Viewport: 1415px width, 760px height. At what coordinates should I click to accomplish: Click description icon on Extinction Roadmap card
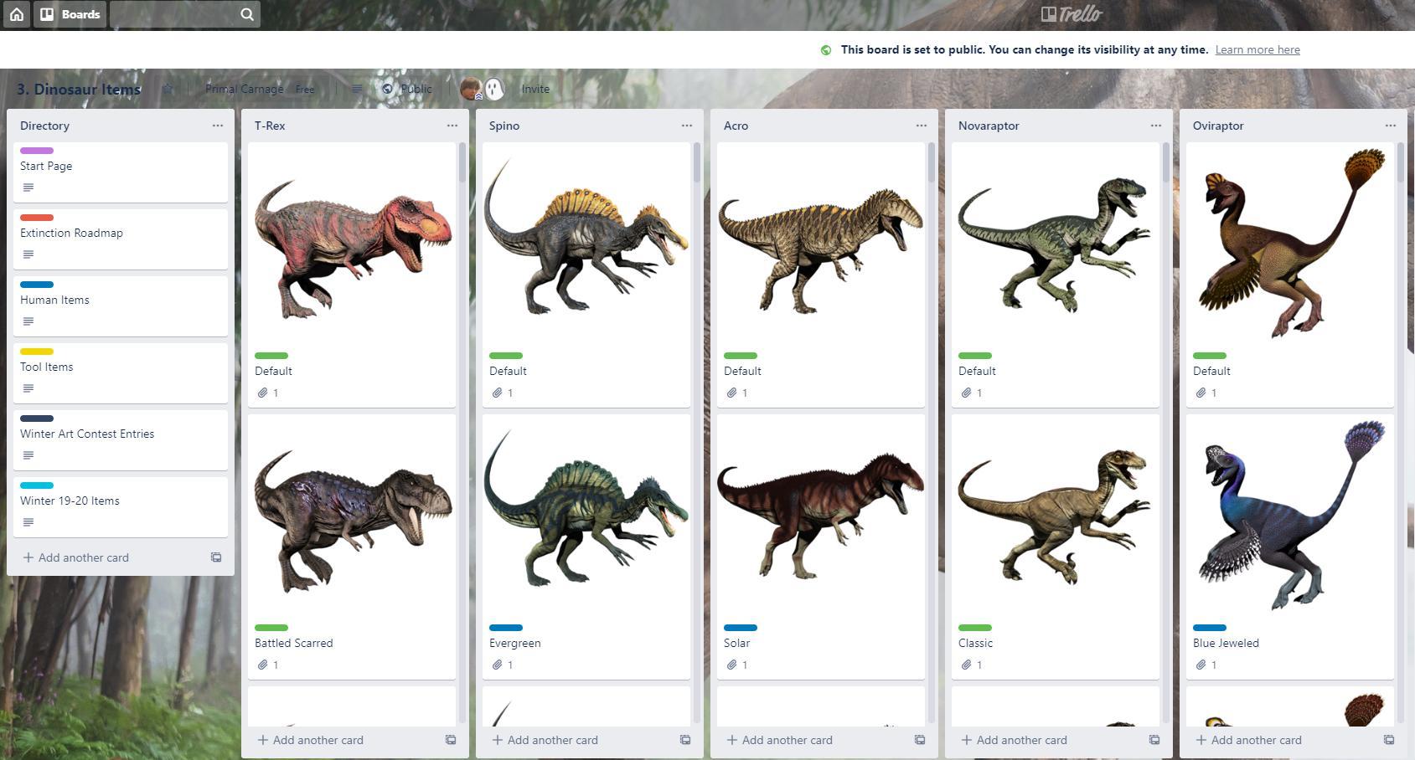[28, 254]
